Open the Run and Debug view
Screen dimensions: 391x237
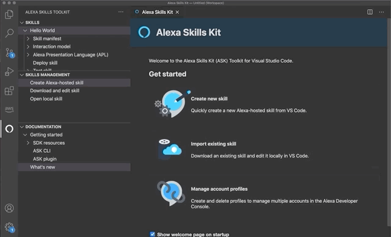pyautogui.click(x=9, y=71)
